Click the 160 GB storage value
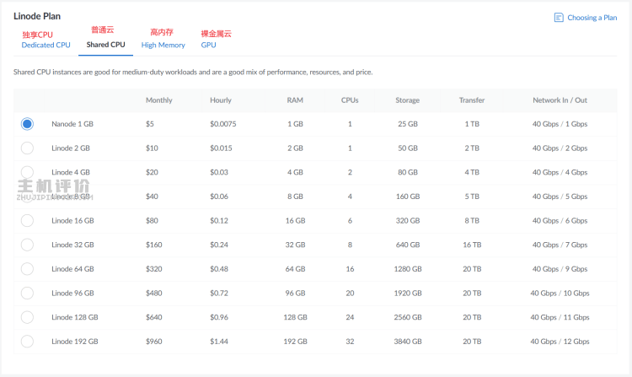Viewport: 632px width, 377px height. tap(408, 197)
